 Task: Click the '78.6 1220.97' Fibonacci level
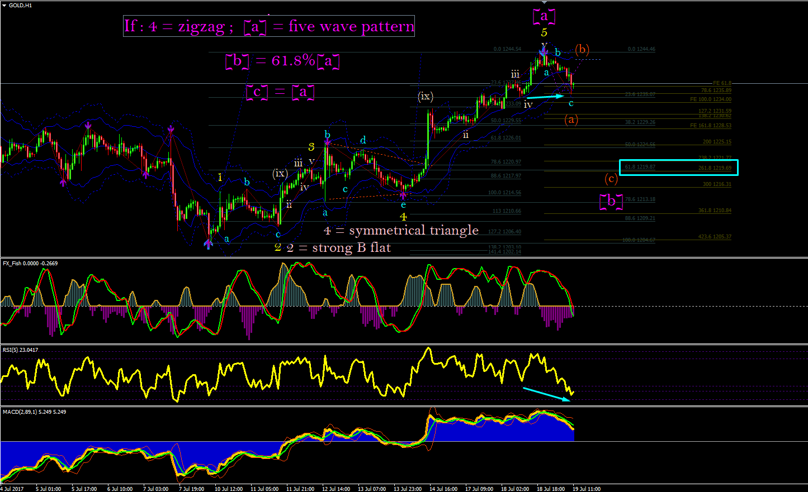[x=506, y=162]
